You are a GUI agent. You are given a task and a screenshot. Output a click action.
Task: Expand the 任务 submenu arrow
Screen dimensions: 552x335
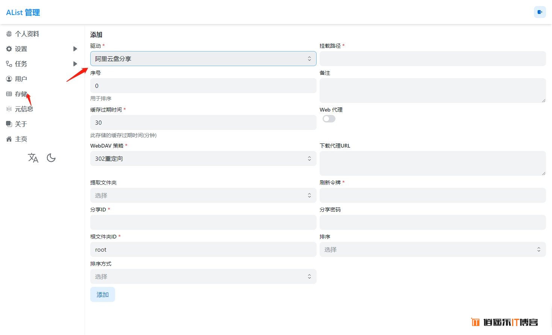(75, 64)
